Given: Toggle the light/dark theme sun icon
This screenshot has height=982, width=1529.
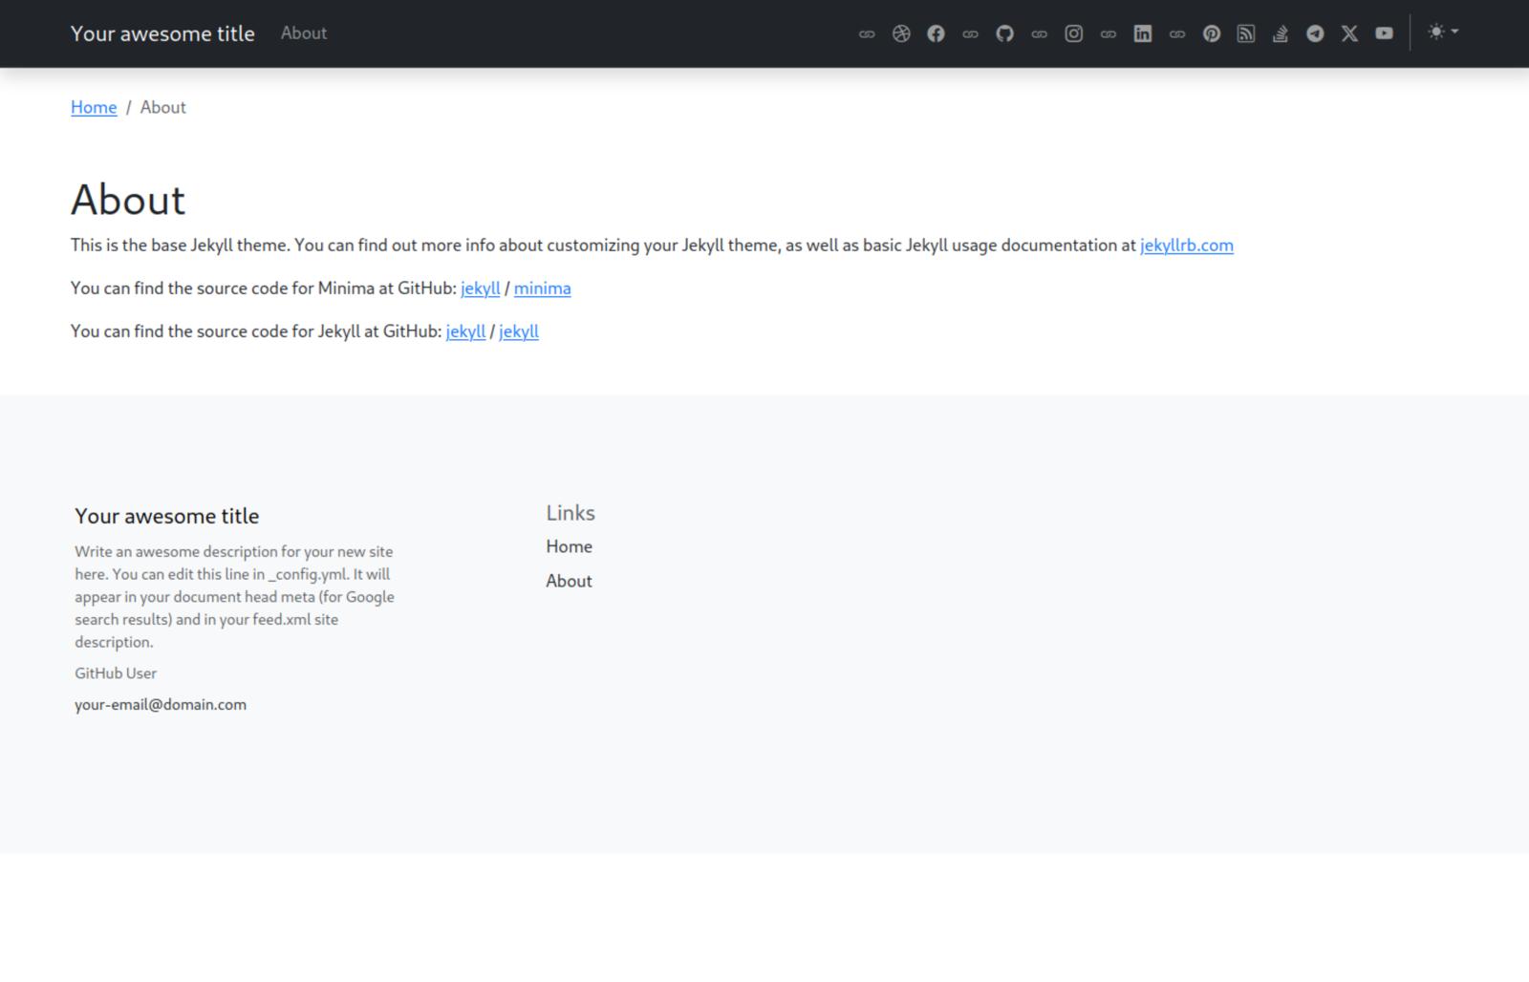Looking at the screenshot, I should click(x=1435, y=32).
